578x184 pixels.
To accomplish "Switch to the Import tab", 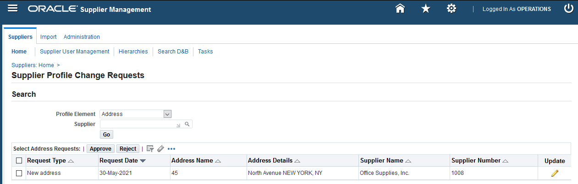I will [x=48, y=37].
